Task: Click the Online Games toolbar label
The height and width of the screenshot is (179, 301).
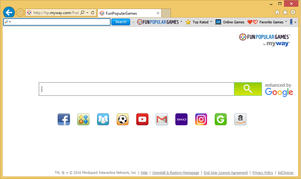Action: coord(234,22)
